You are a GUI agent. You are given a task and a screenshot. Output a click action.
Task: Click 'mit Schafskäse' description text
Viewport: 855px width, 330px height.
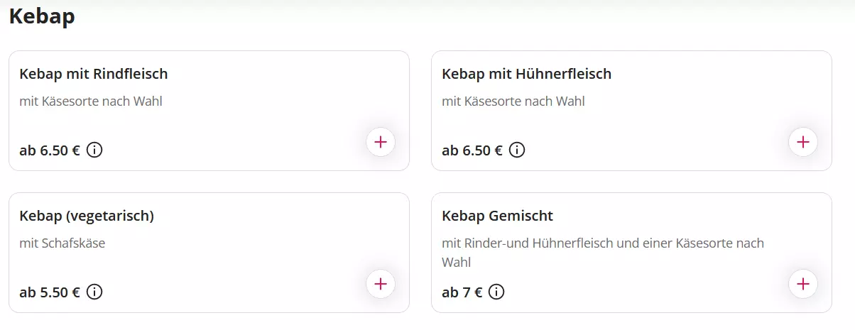coord(62,243)
